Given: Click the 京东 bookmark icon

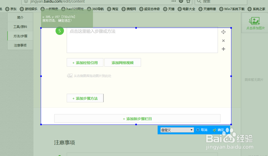Looking at the screenshot, I should click(x=7, y=9).
